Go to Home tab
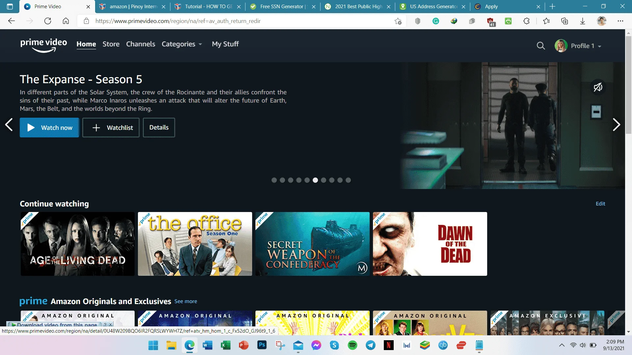 point(86,44)
